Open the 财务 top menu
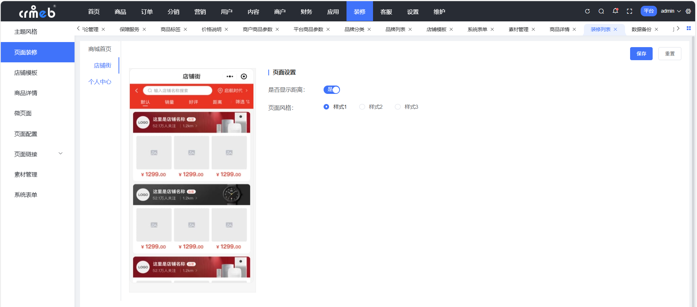The height and width of the screenshot is (307, 697). 307,12
